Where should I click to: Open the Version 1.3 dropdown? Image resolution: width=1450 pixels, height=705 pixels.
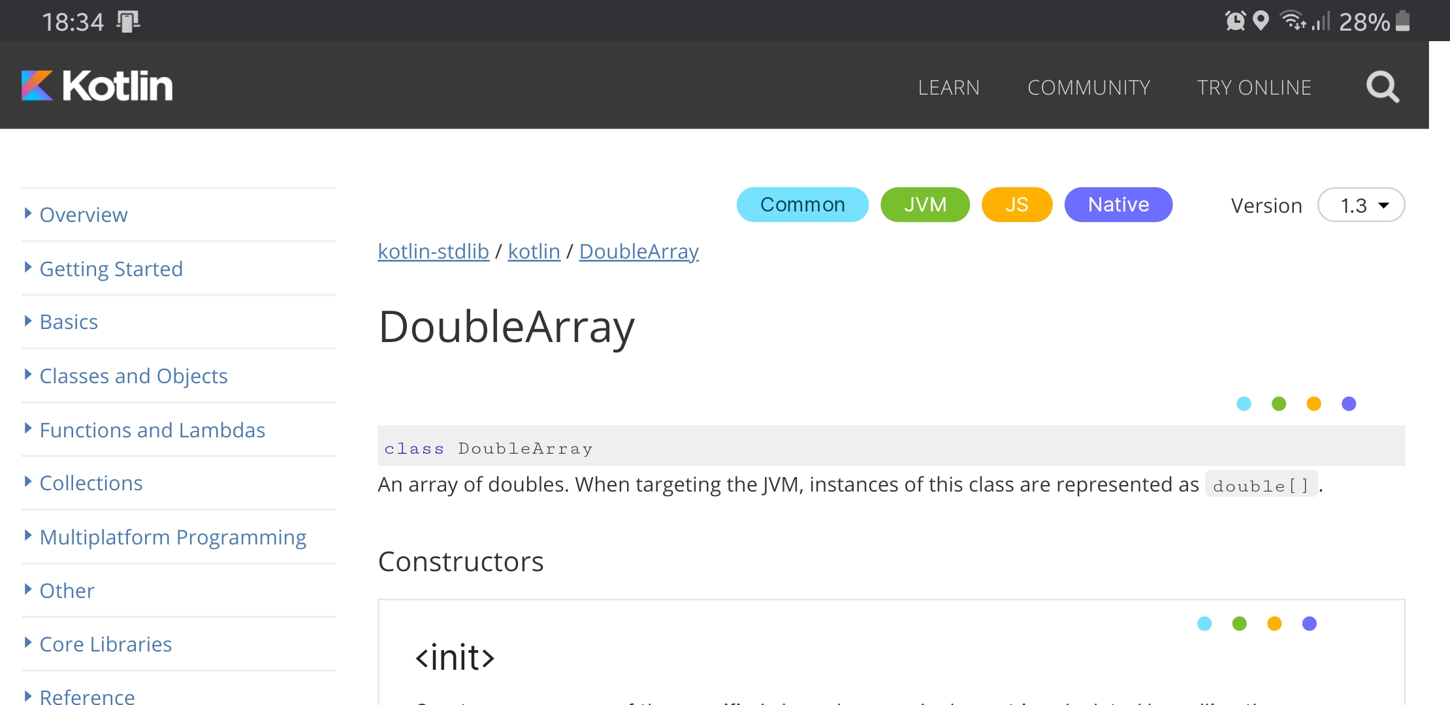pos(1362,206)
